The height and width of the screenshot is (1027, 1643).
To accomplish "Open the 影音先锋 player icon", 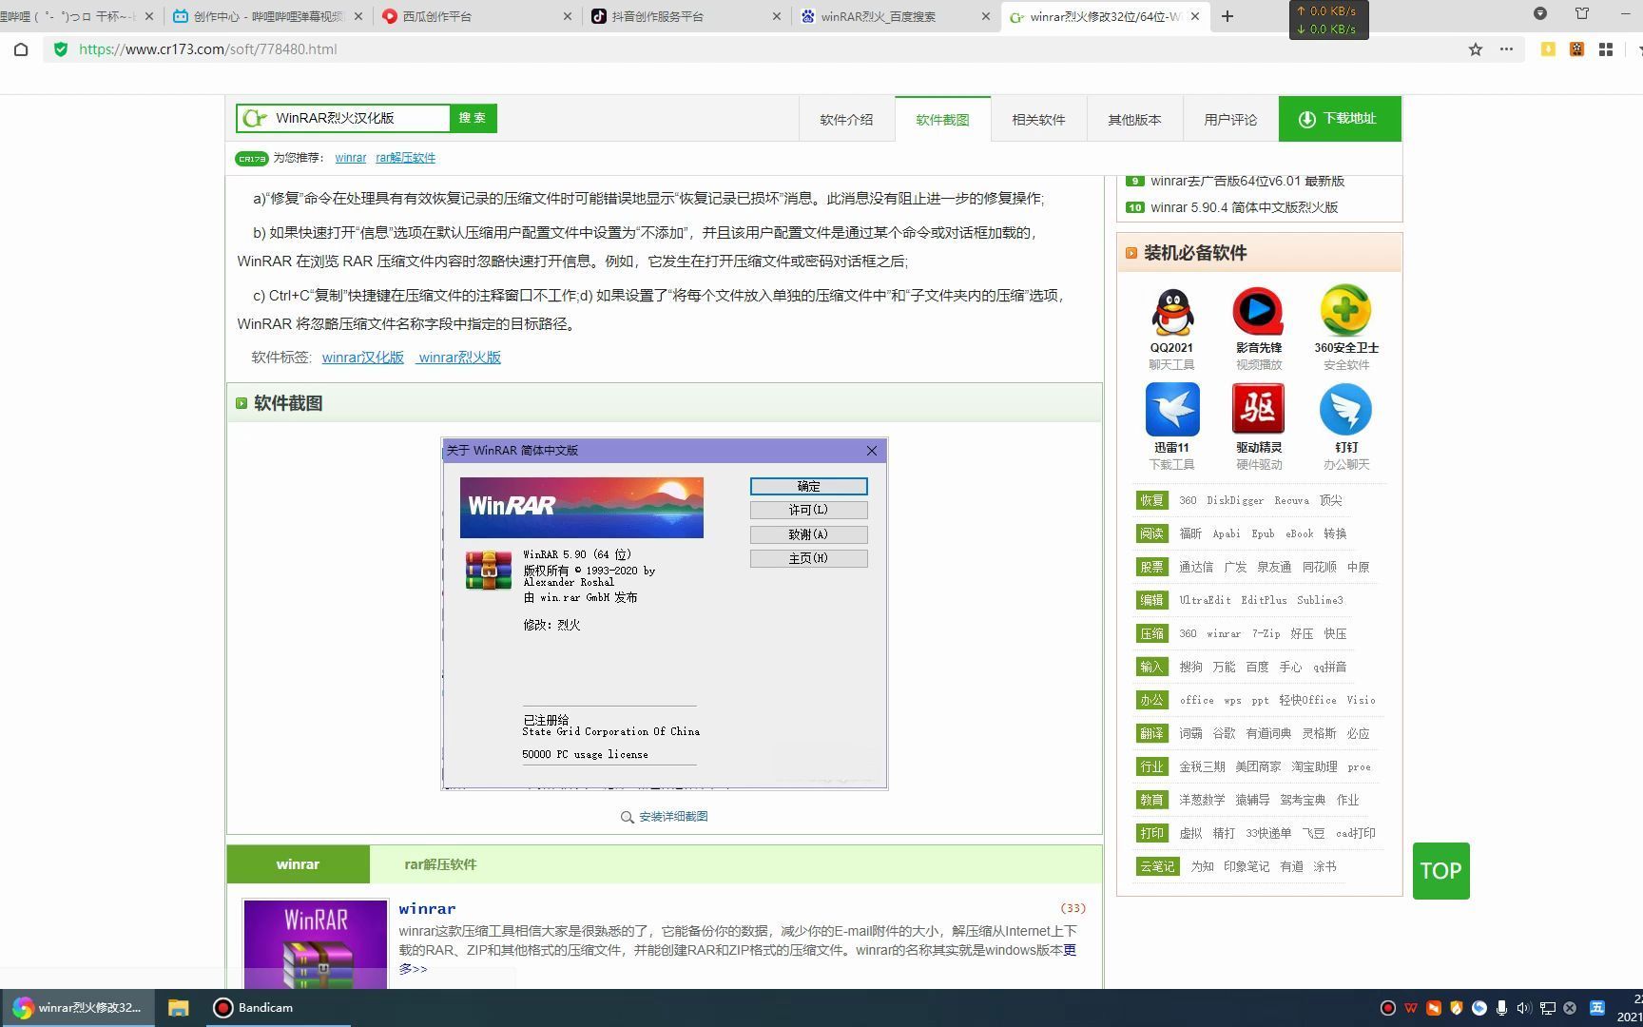I will [x=1258, y=312].
